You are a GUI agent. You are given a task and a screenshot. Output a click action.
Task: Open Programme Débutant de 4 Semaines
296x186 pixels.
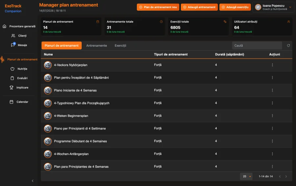(81, 141)
